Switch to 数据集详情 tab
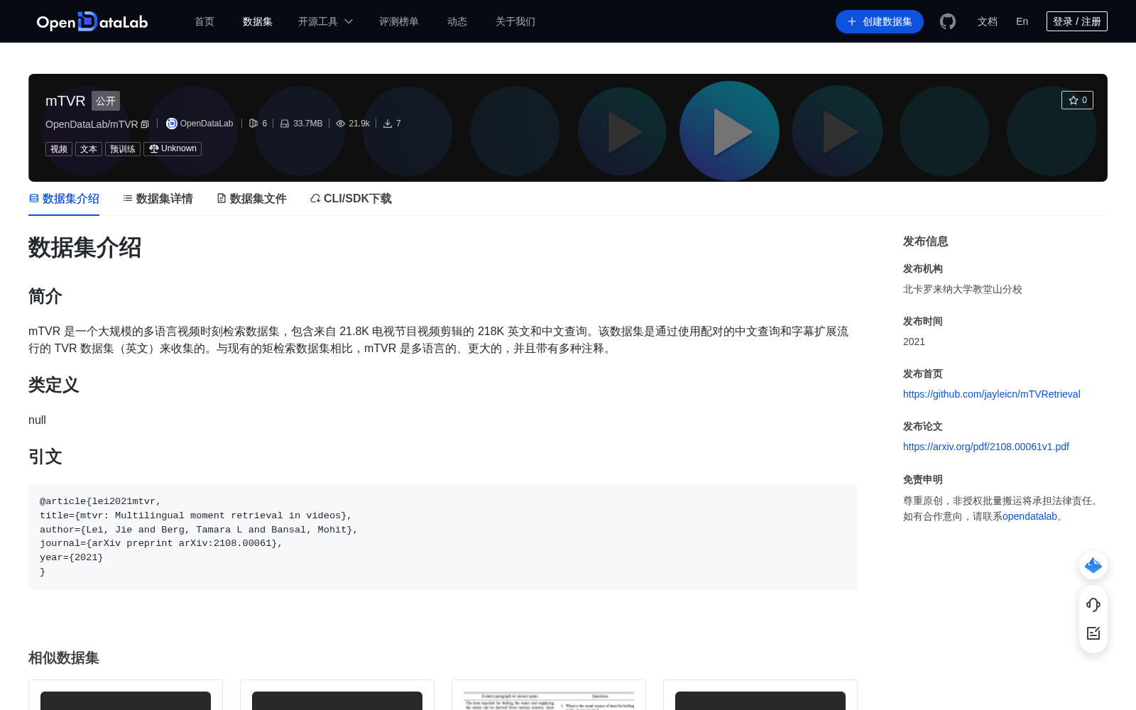The image size is (1136, 710). point(158,199)
